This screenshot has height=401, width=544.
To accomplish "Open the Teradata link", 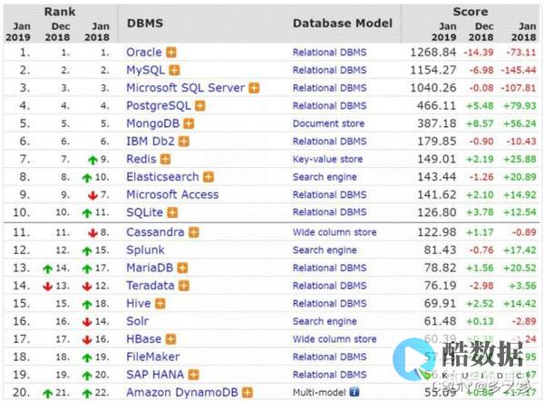I will coord(151,286).
